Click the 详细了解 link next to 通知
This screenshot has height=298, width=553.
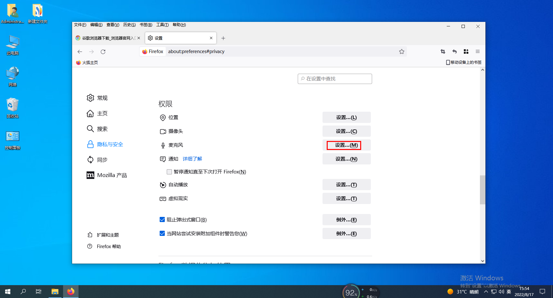[192, 159]
